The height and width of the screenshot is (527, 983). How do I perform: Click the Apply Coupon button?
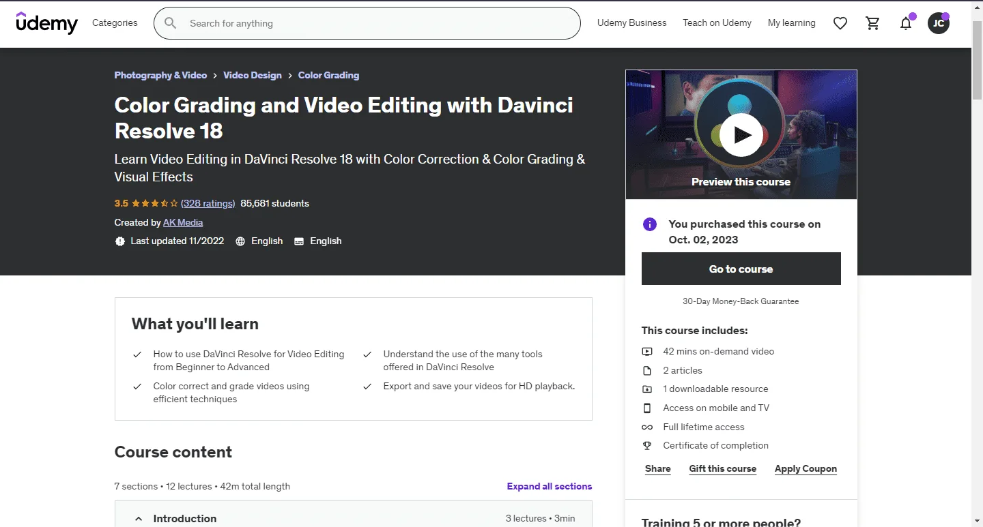pyautogui.click(x=806, y=469)
